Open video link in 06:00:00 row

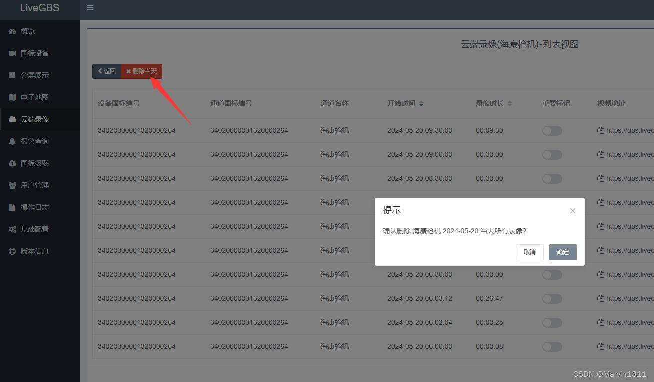[630, 346]
